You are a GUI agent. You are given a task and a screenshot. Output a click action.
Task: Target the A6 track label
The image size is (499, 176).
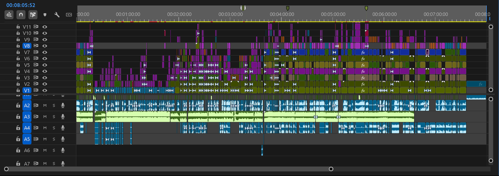[x=27, y=150]
